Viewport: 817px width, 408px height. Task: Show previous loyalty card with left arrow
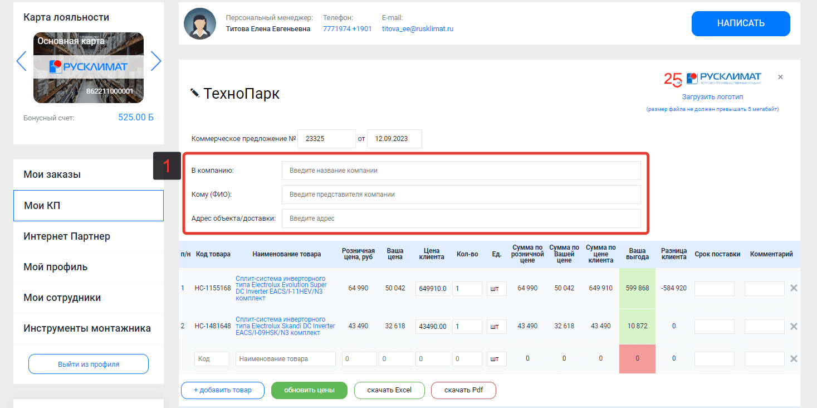click(21, 61)
